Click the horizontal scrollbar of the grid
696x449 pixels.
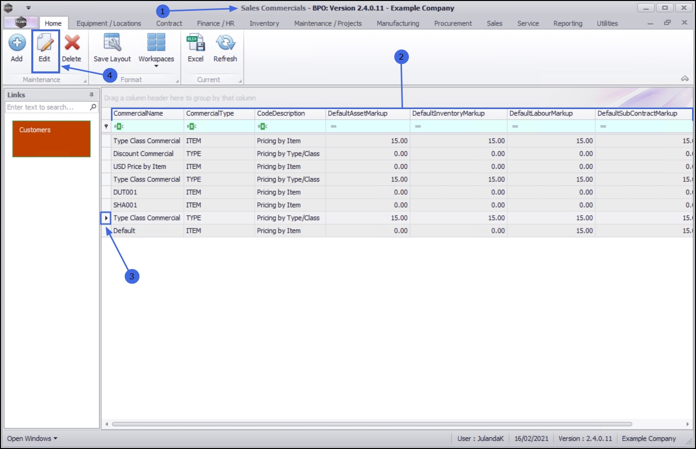[x=372, y=424]
